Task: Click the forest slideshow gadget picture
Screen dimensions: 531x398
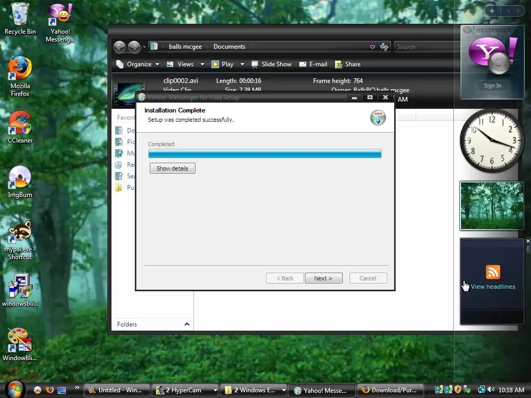Action: pos(492,206)
